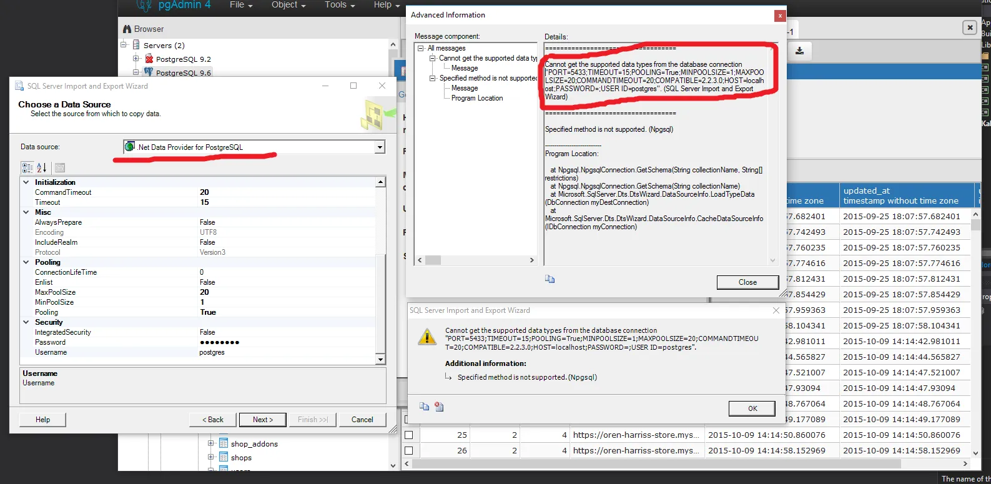Click the Alphabetical sort icon in the wizard
The width and height of the screenshot is (991, 484).
click(42, 167)
